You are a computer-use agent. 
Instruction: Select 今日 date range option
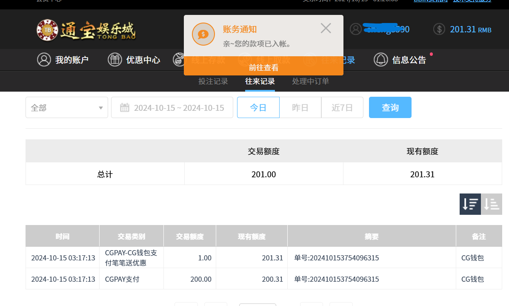pos(258,107)
